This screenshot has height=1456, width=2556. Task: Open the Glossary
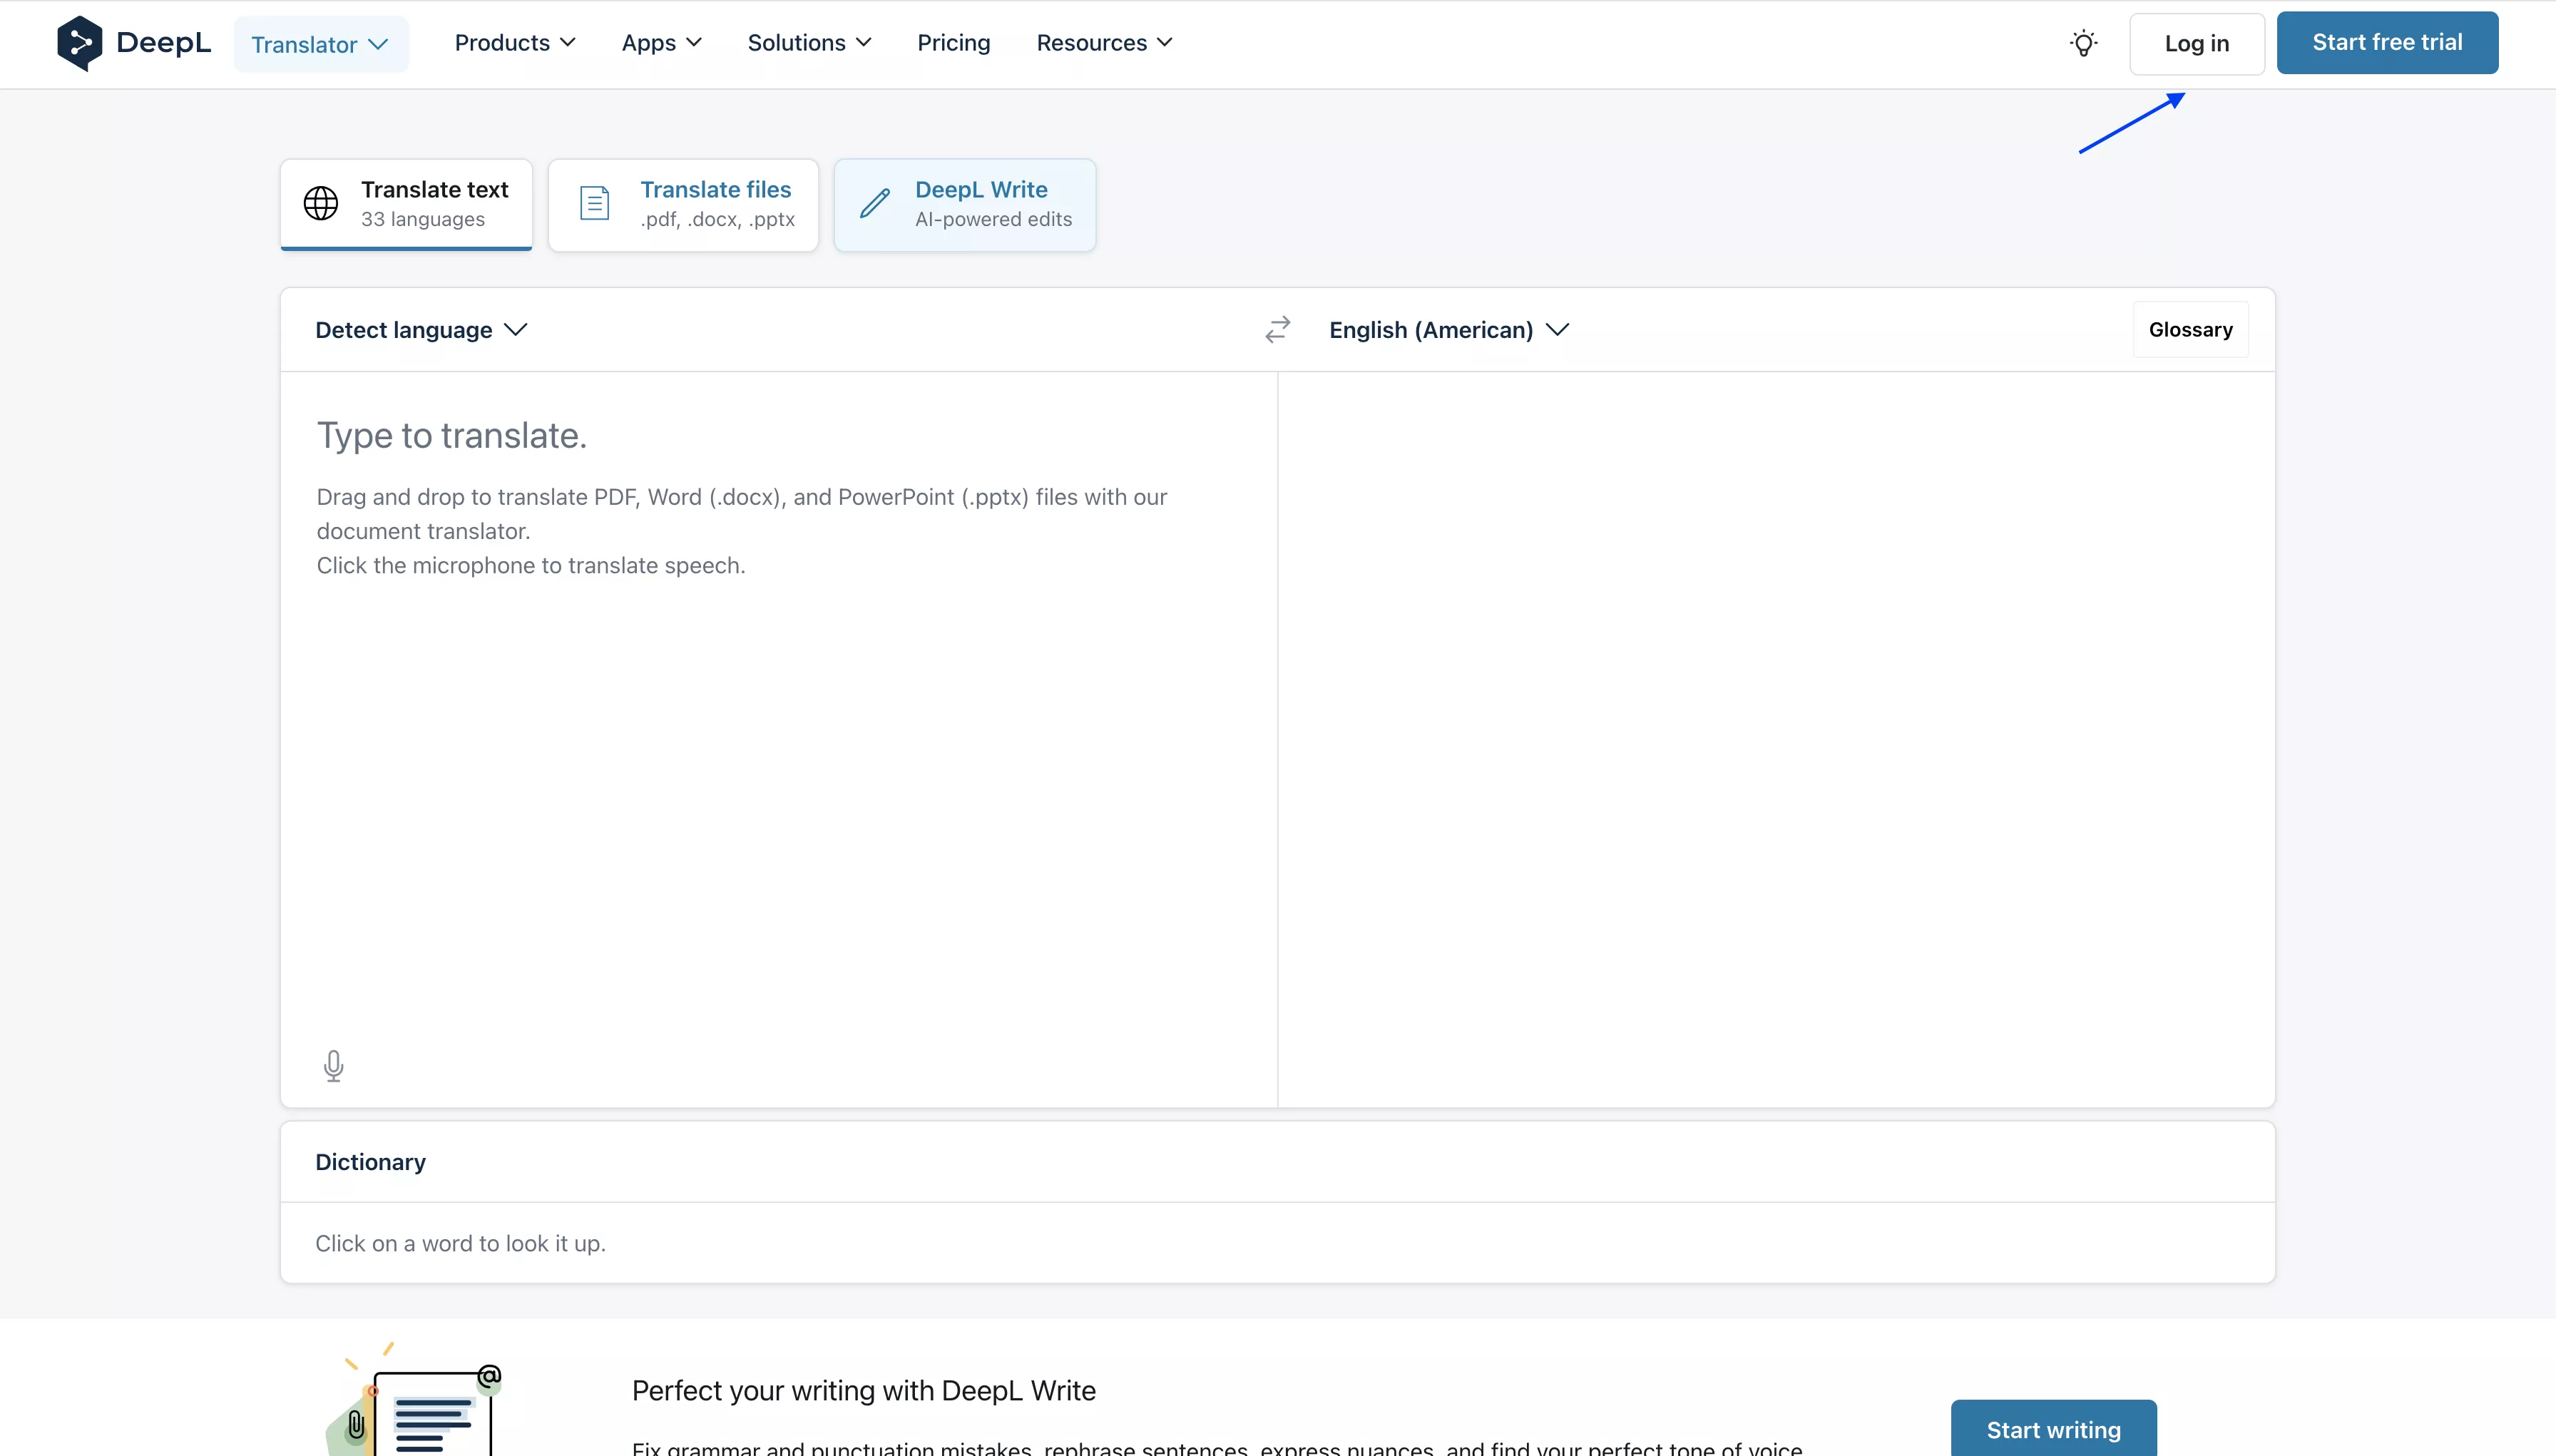pyautogui.click(x=2190, y=329)
